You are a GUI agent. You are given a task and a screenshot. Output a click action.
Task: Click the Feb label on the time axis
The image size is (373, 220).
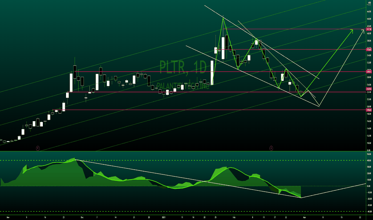pyautogui.click(x=234, y=217)
